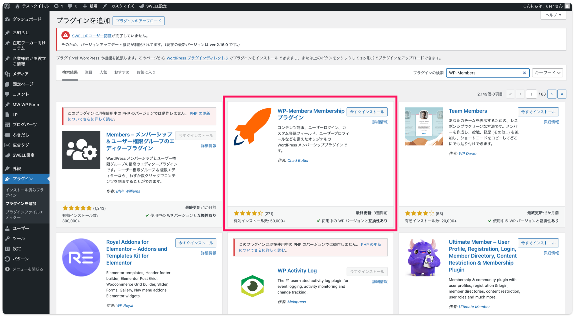This screenshot has height=318, width=576.
Task: Open プラグインファイルエディター submenu item
Action: point(25,215)
